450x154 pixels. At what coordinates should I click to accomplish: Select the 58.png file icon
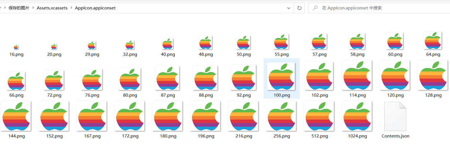[357, 41]
